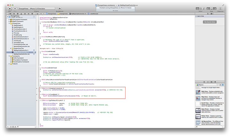Enter full screen mode
This screenshot has height=137, width=231.
[223, 5]
